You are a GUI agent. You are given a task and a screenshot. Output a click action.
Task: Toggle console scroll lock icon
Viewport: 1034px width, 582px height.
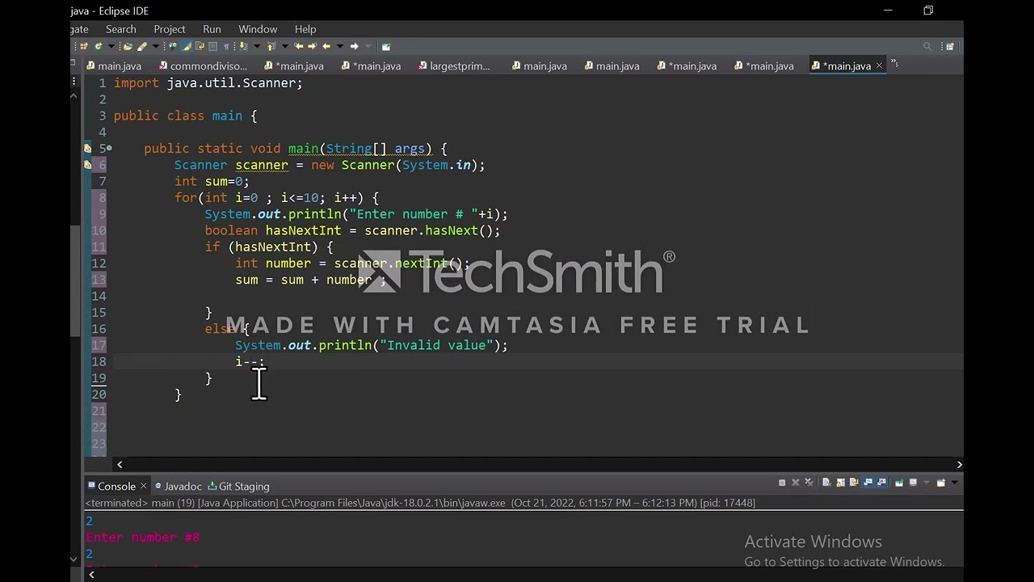(x=841, y=483)
